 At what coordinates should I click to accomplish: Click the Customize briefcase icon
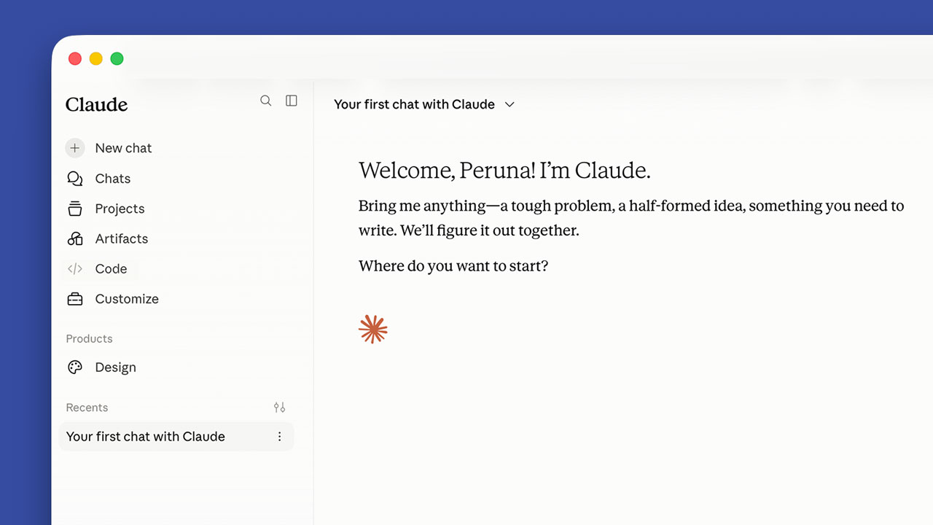75,299
